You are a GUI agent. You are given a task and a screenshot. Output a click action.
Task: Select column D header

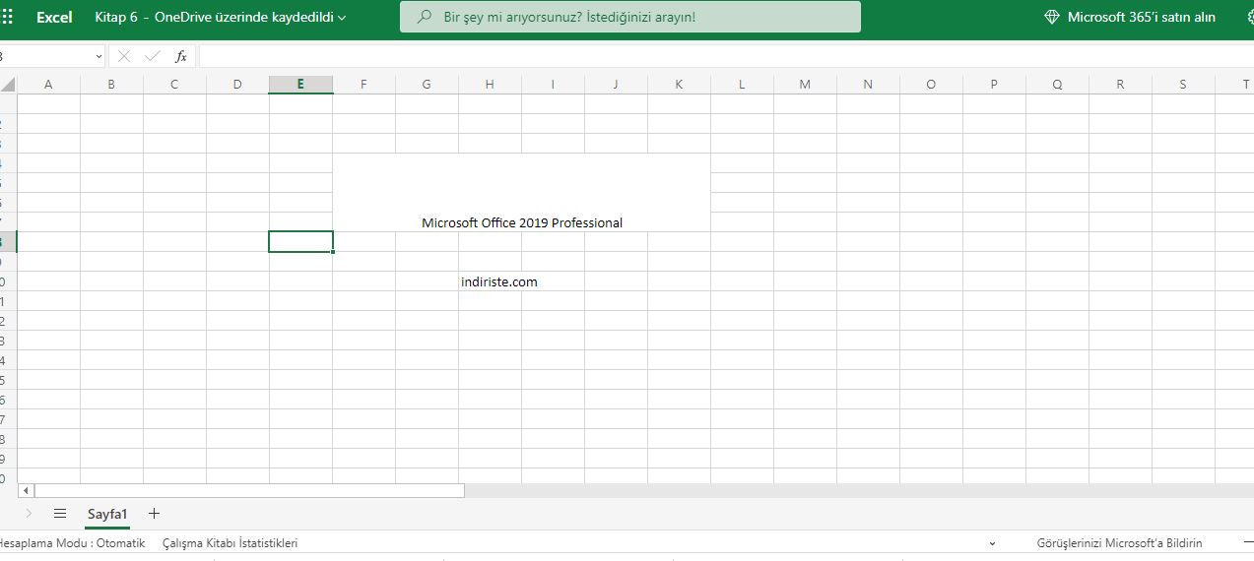pos(237,85)
